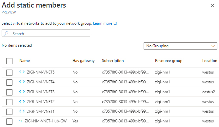Enable the checkbox for ZIGI-NM-VNET-Hub-GW

[x=10, y=121]
